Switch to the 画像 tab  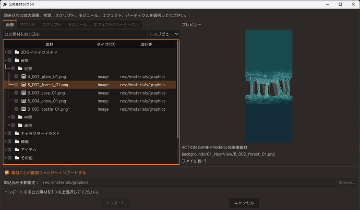pos(9,24)
